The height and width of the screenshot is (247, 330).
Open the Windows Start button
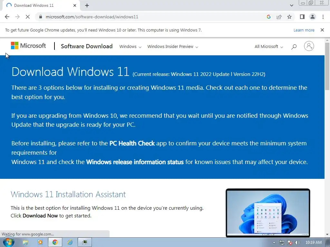pos(8,242)
